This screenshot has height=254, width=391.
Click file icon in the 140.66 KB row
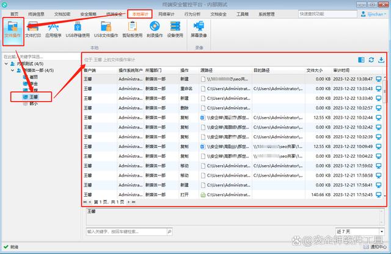(203, 195)
